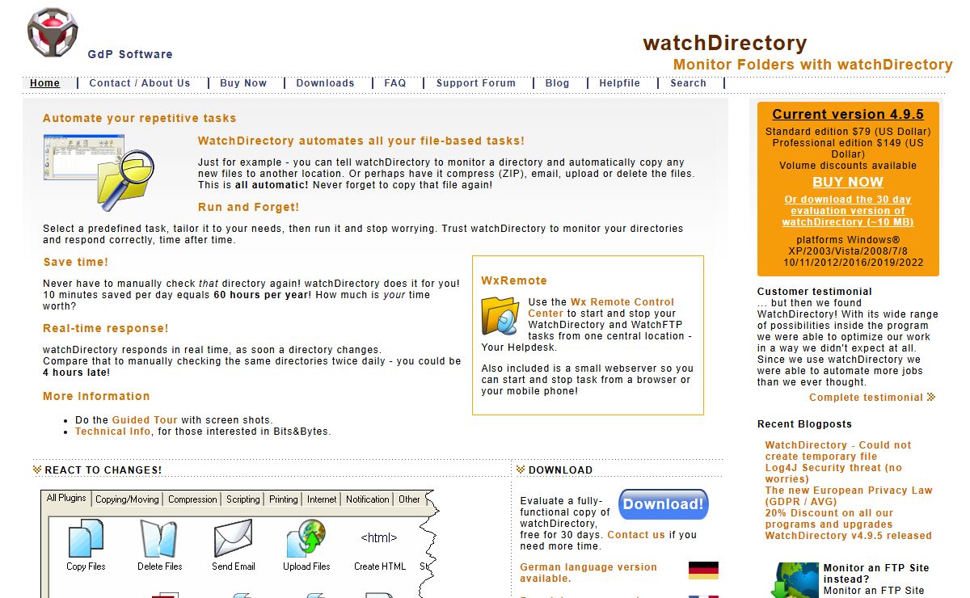970x598 pixels.
Task: Open the Support Forum menu item
Action: [476, 83]
